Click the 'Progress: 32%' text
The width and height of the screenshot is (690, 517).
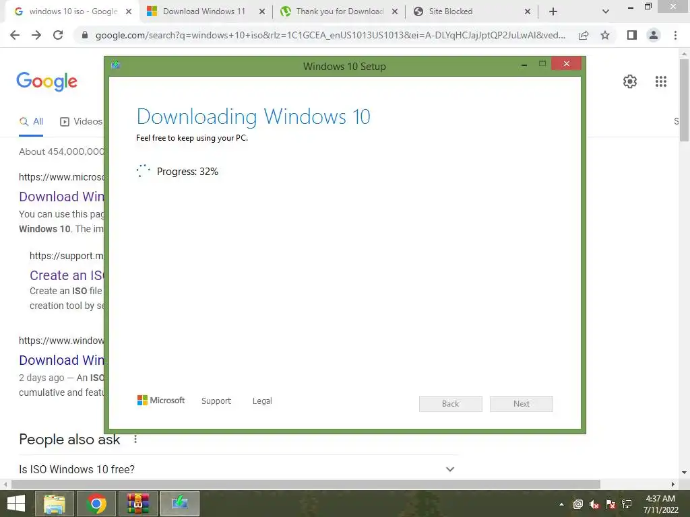pyautogui.click(x=187, y=172)
